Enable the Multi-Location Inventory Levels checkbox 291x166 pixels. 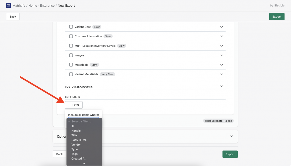71,46
